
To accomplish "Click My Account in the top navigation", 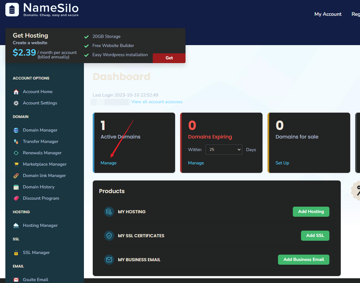I will click(328, 14).
